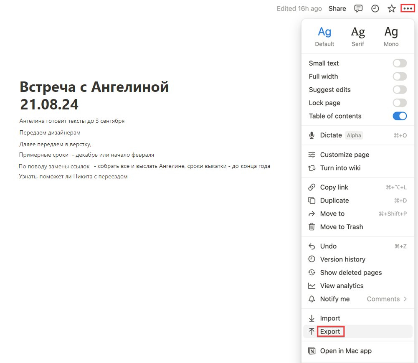Disable the Table of contents toggle
This screenshot has width=418, height=363.
400,116
